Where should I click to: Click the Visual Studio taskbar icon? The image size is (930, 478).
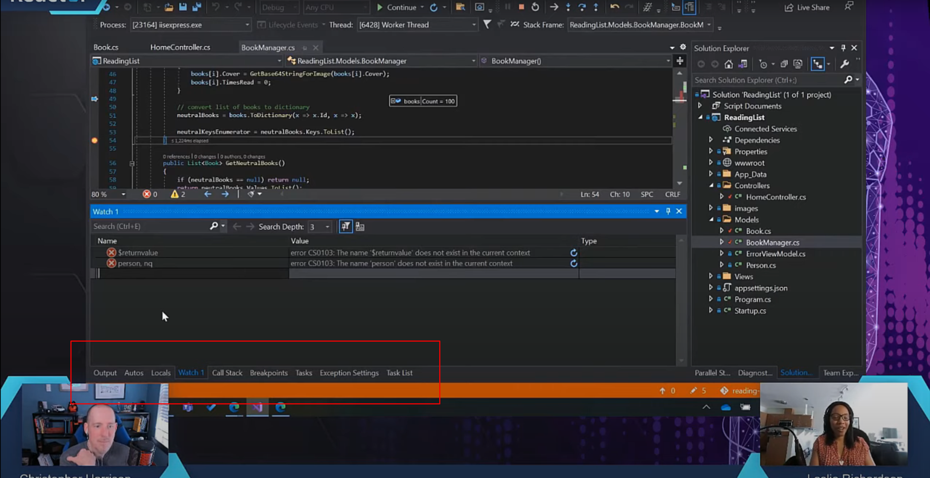coord(257,408)
